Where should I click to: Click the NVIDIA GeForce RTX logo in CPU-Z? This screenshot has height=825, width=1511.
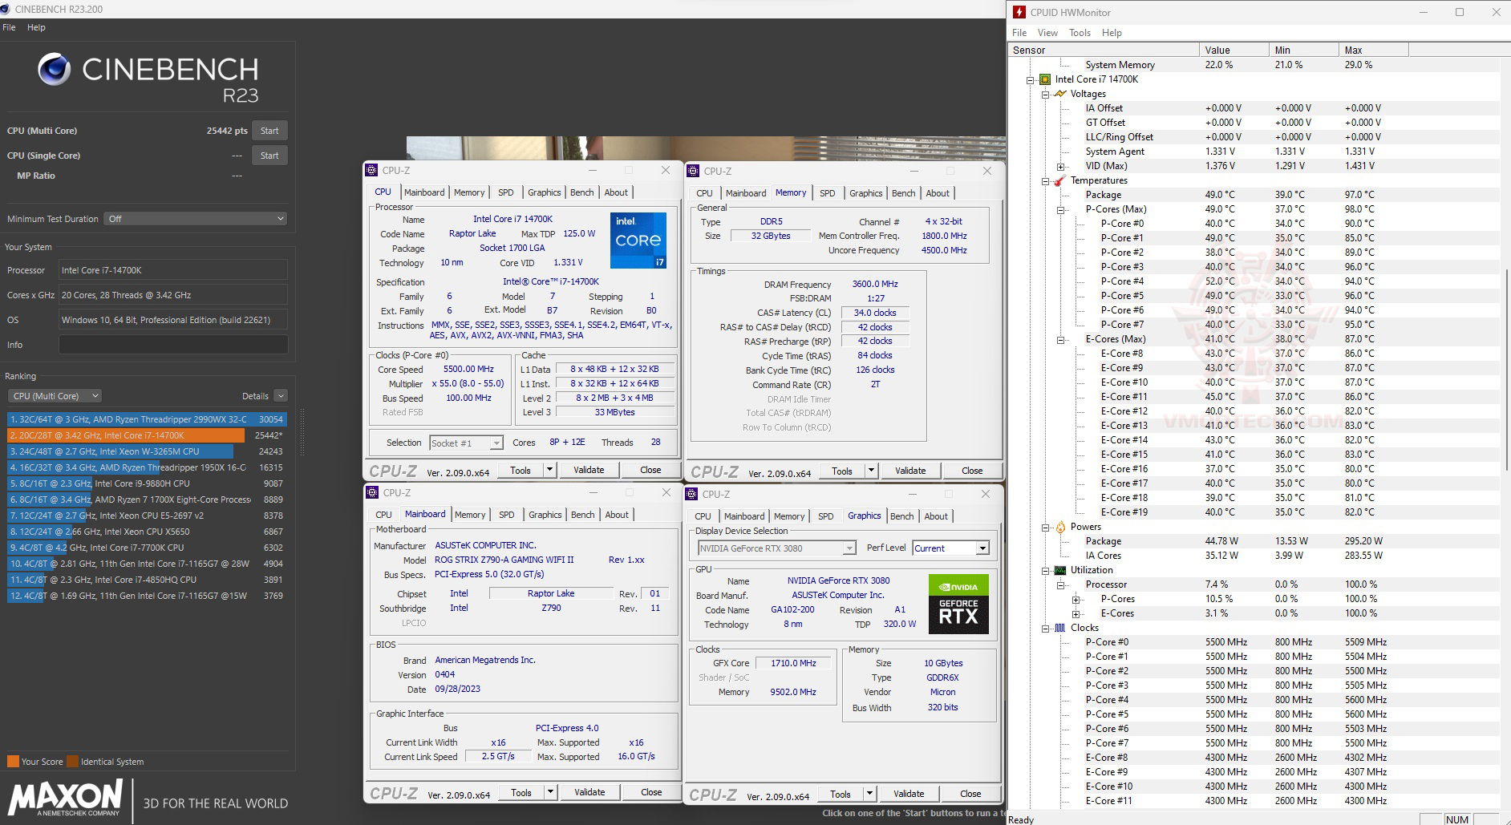click(958, 605)
